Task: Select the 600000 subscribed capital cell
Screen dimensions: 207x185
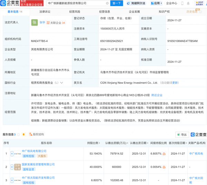Action: click(x=117, y=167)
